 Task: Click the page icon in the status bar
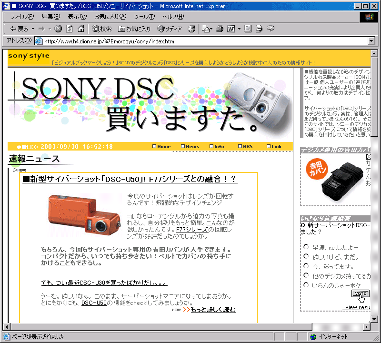click(6, 337)
